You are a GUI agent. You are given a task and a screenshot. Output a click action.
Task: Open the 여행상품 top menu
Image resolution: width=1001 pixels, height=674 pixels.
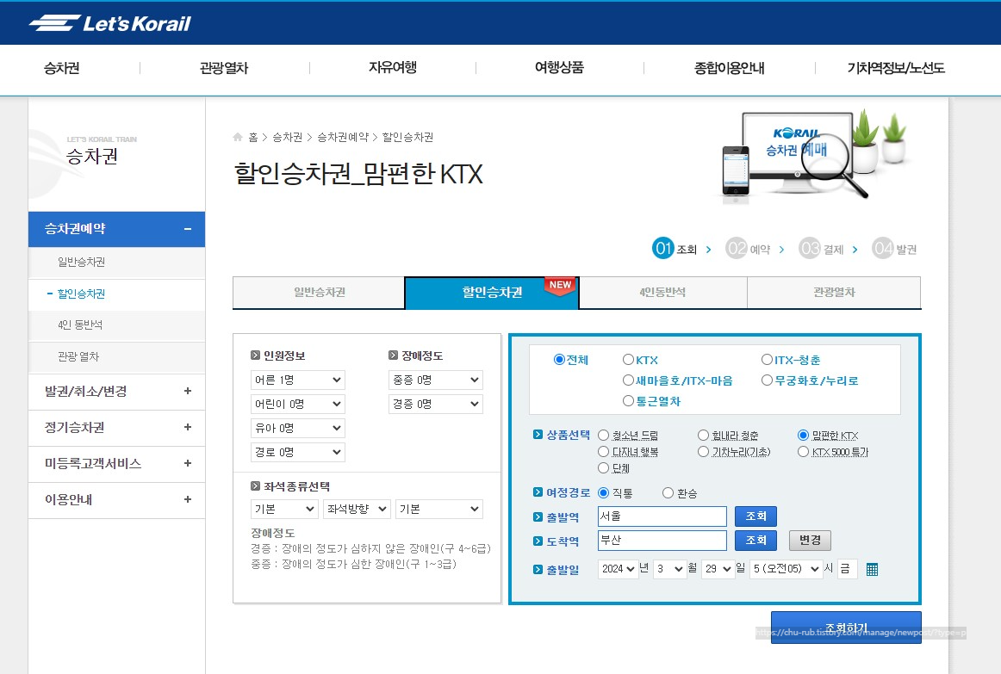pos(559,68)
